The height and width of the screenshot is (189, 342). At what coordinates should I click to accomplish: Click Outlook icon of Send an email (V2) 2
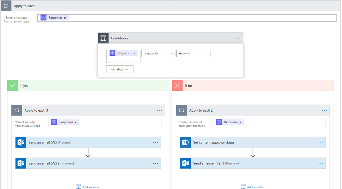click(x=21, y=163)
